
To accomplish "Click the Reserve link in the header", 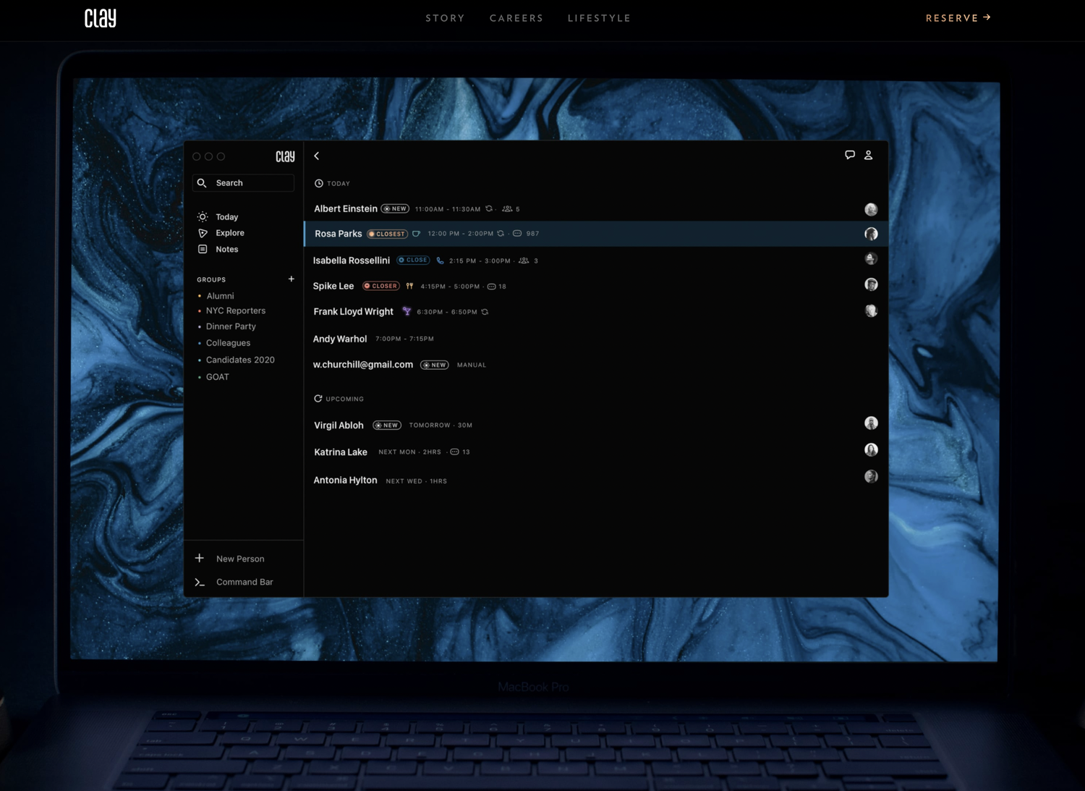I will point(958,18).
